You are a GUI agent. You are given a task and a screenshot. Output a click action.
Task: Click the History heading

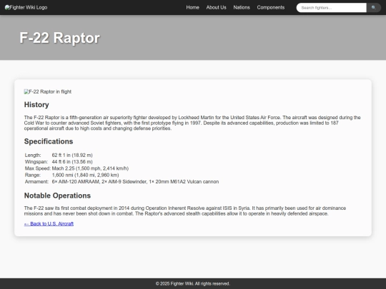36,105
